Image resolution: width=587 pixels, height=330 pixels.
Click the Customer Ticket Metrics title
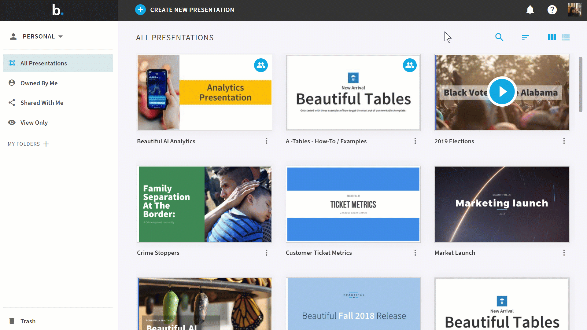pyautogui.click(x=319, y=253)
